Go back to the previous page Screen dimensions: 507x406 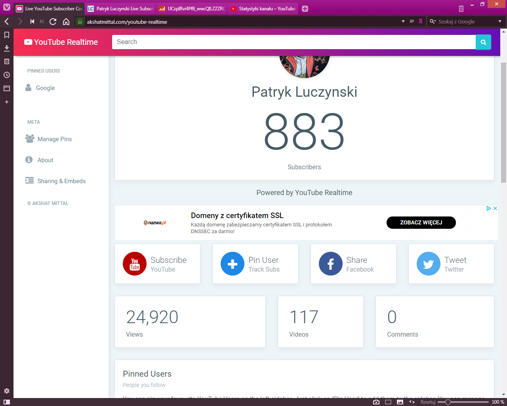(7, 21)
